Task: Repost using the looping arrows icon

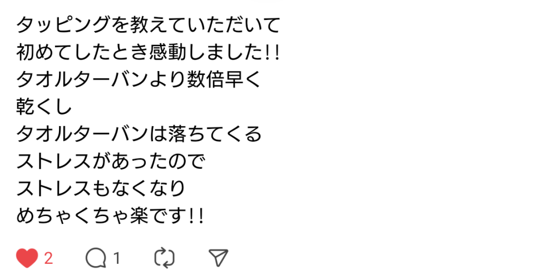Action: pos(165,258)
